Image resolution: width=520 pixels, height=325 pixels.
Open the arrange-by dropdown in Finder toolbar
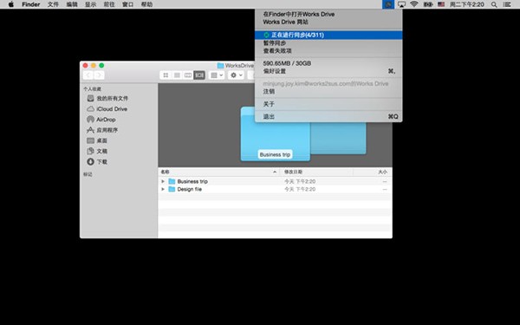[x=217, y=75]
